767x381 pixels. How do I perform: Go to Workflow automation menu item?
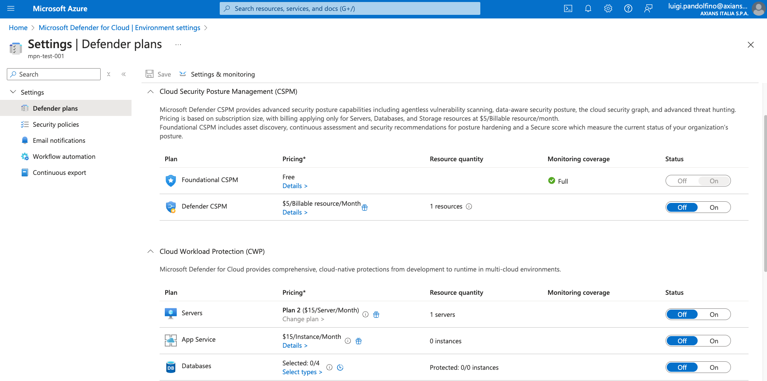click(x=64, y=156)
